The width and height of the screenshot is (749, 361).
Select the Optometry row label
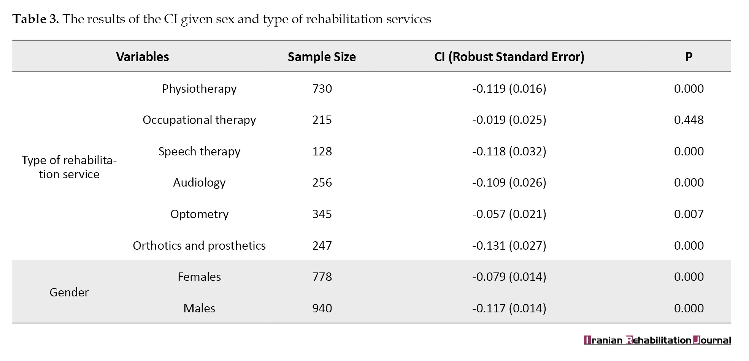pyautogui.click(x=199, y=214)
